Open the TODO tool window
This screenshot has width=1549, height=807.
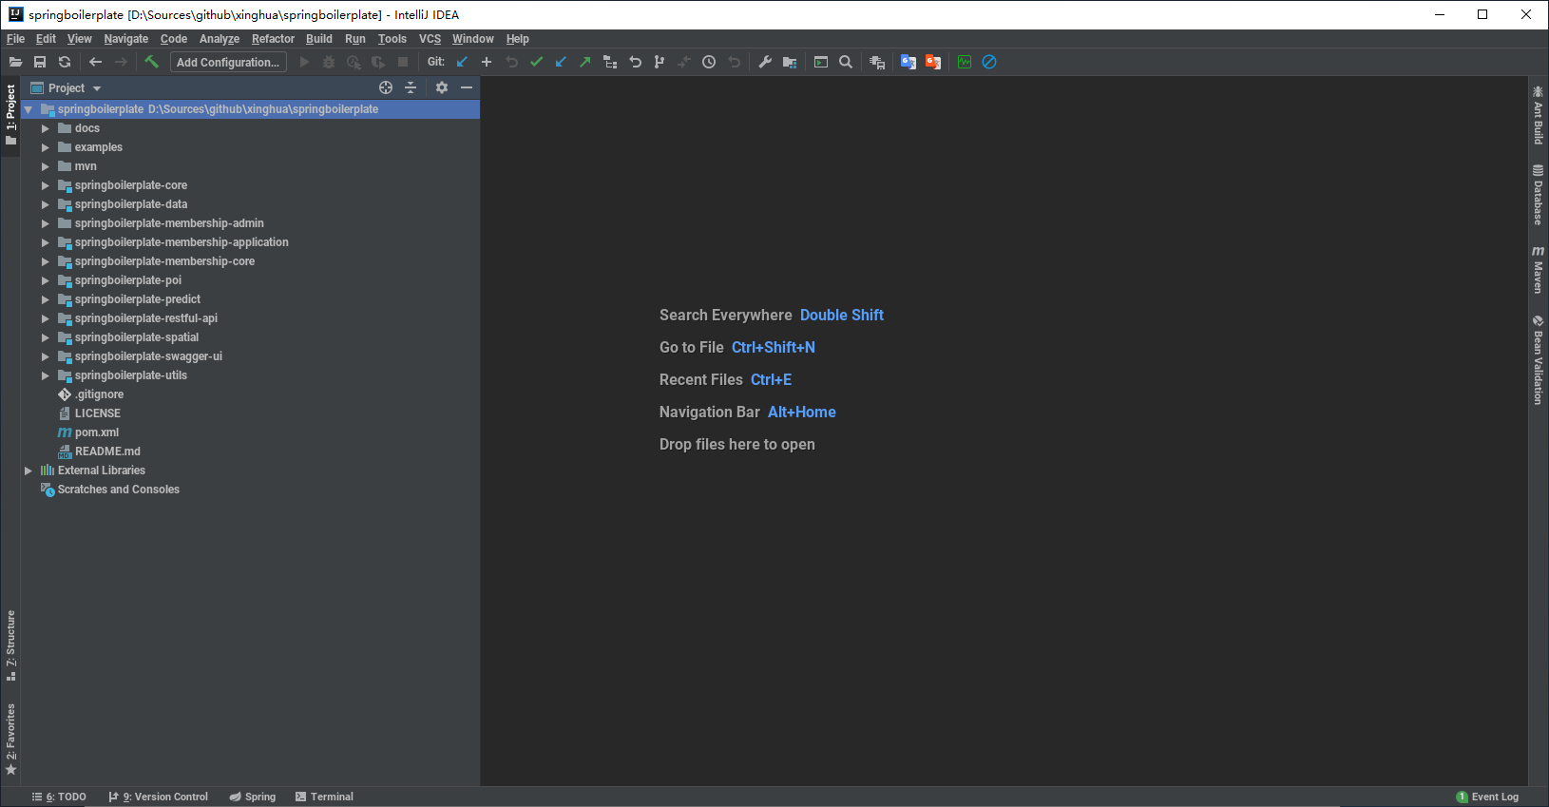pyautogui.click(x=59, y=797)
